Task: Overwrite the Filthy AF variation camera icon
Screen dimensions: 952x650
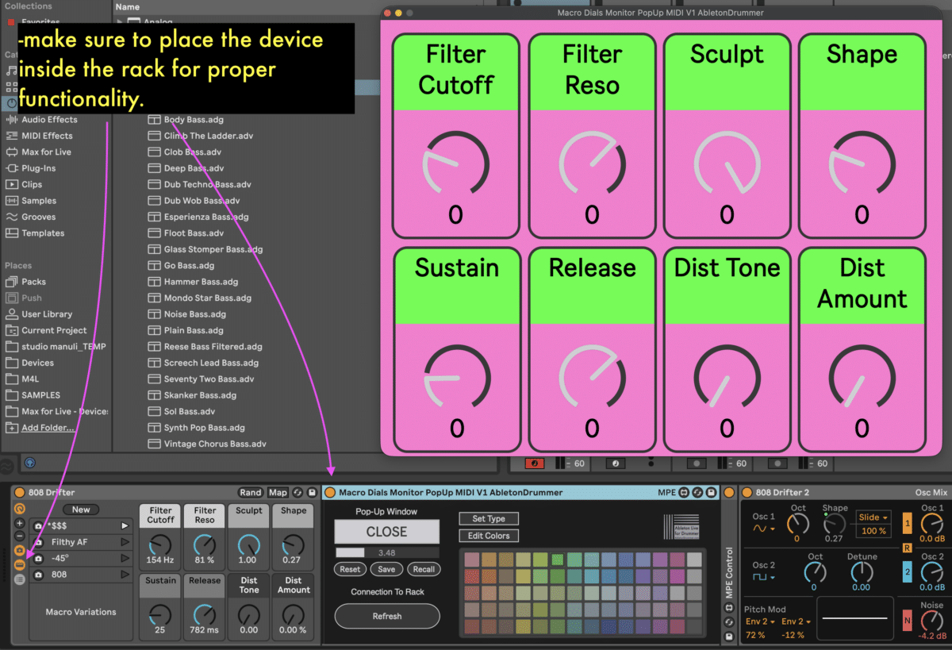Action: [38, 542]
